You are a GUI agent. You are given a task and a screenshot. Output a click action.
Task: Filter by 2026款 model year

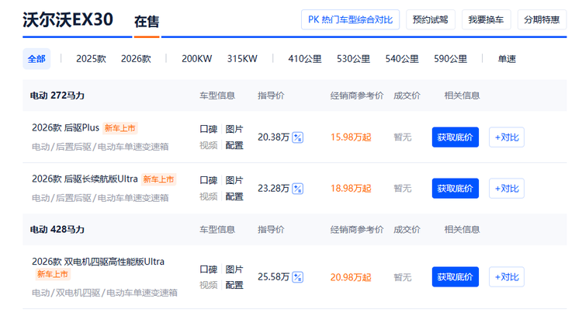pyautogui.click(x=136, y=58)
